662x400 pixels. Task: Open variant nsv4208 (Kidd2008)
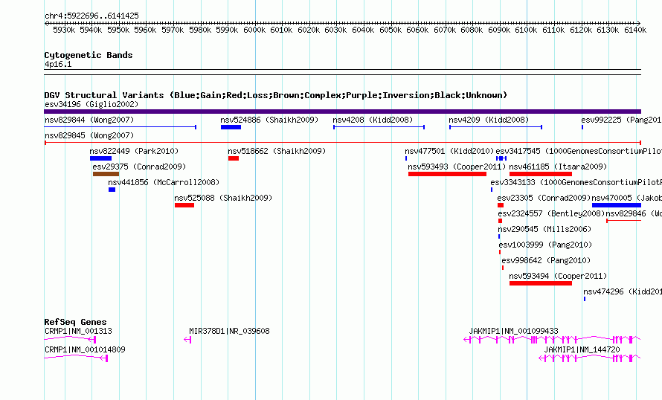click(x=373, y=120)
